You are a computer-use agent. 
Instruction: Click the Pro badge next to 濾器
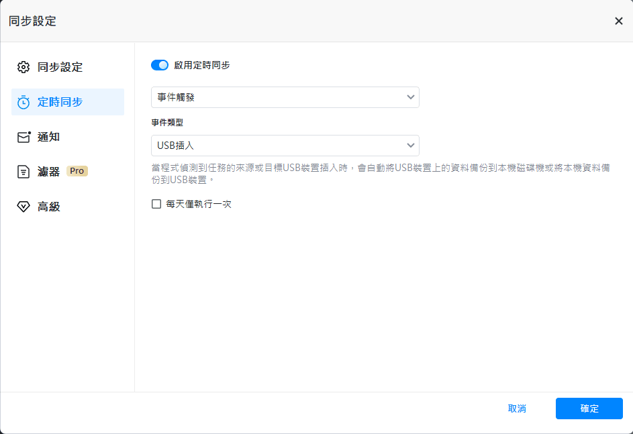coord(77,171)
